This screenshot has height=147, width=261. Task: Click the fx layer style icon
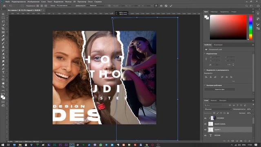[x=228, y=141]
